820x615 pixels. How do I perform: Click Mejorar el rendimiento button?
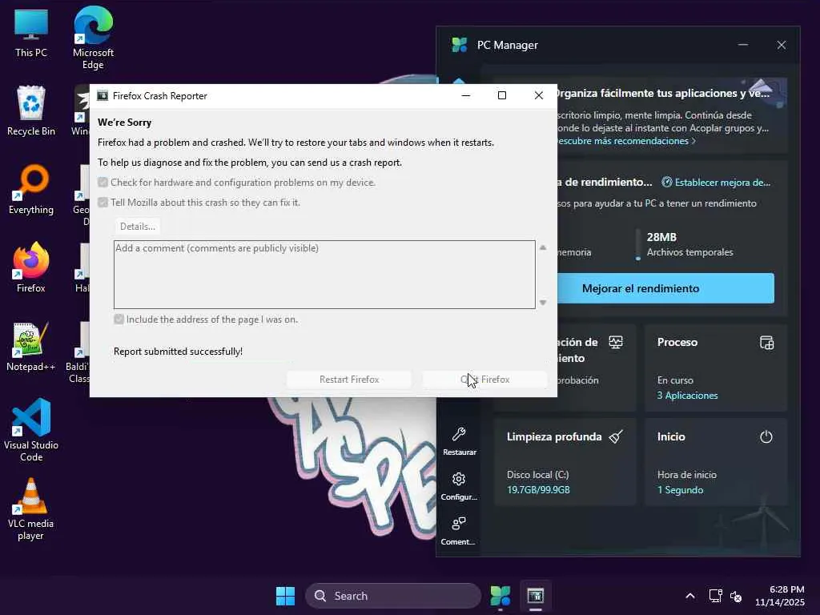(x=665, y=288)
